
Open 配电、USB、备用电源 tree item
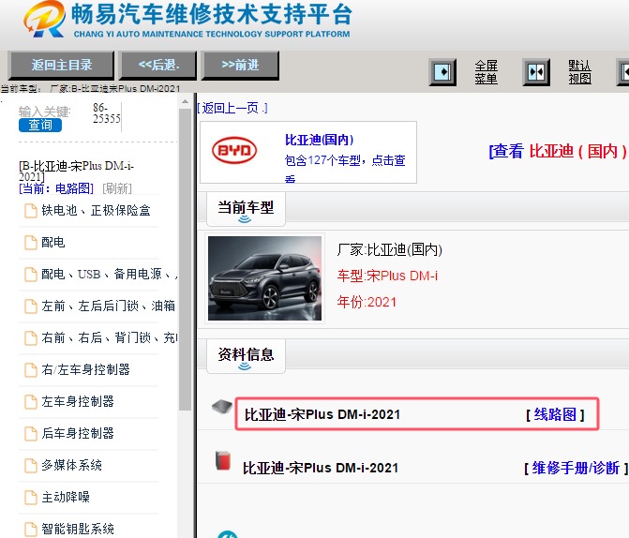[x=109, y=274]
